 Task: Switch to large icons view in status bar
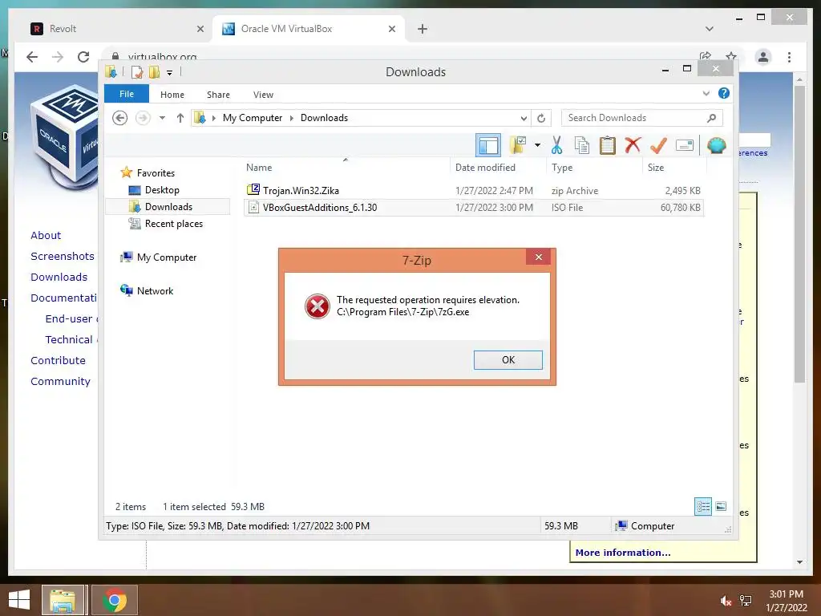(x=721, y=507)
